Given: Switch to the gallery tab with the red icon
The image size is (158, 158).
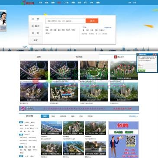Looking at the screenshot, I should (119, 57).
